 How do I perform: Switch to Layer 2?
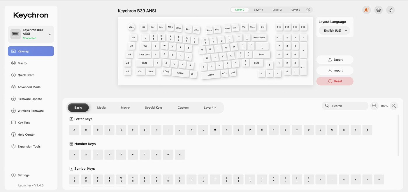click(277, 10)
